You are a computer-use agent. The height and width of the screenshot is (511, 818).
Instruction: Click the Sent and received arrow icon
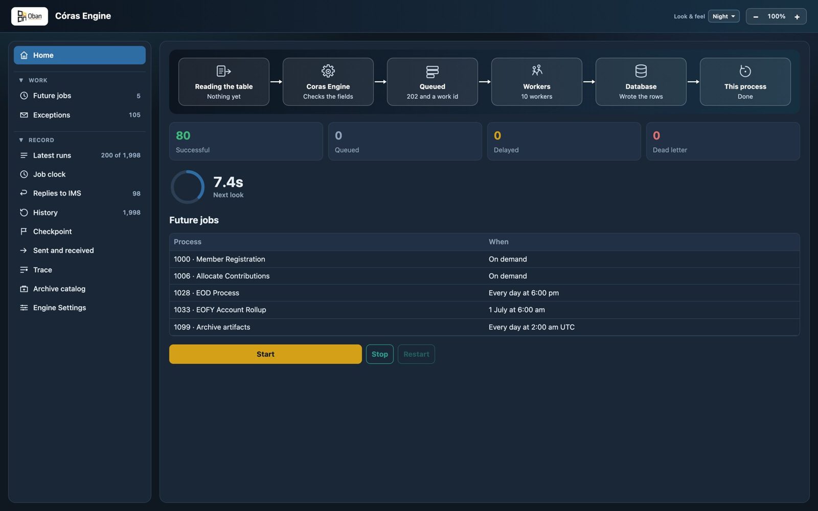tap(24, 250)
